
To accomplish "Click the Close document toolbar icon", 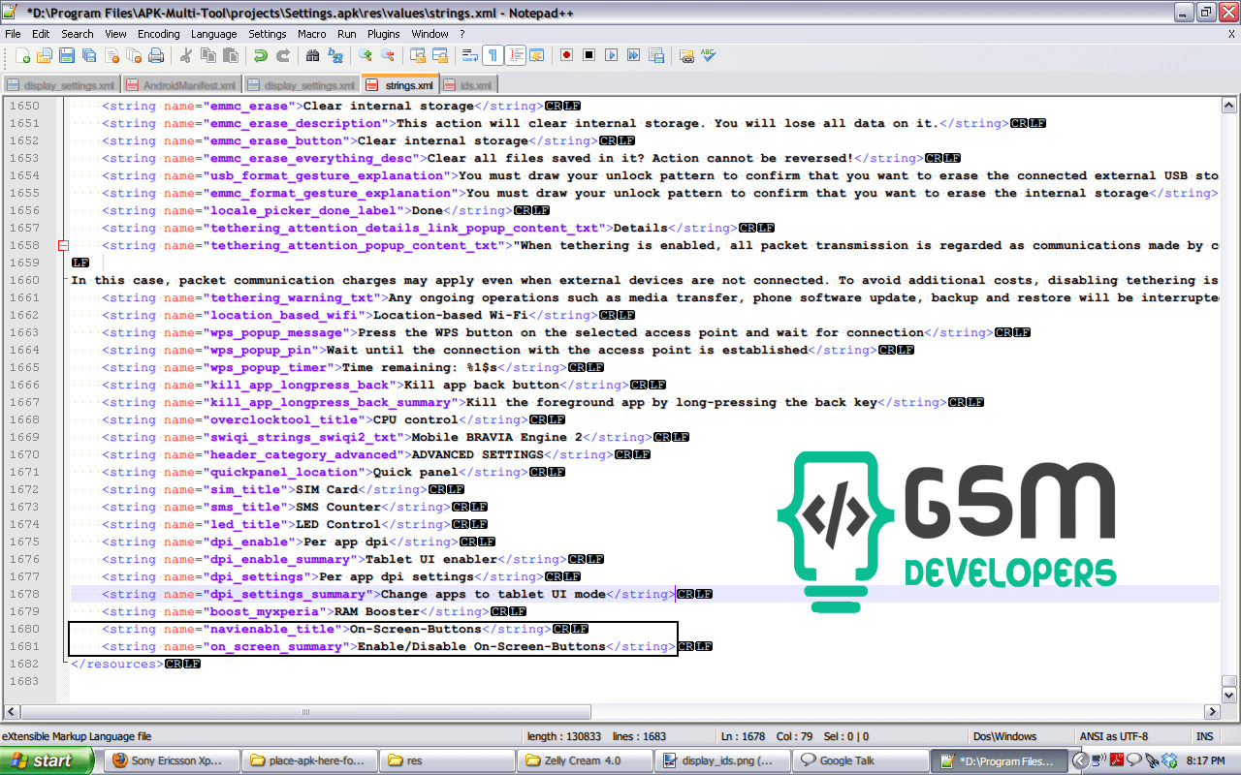I will point(111,55).
